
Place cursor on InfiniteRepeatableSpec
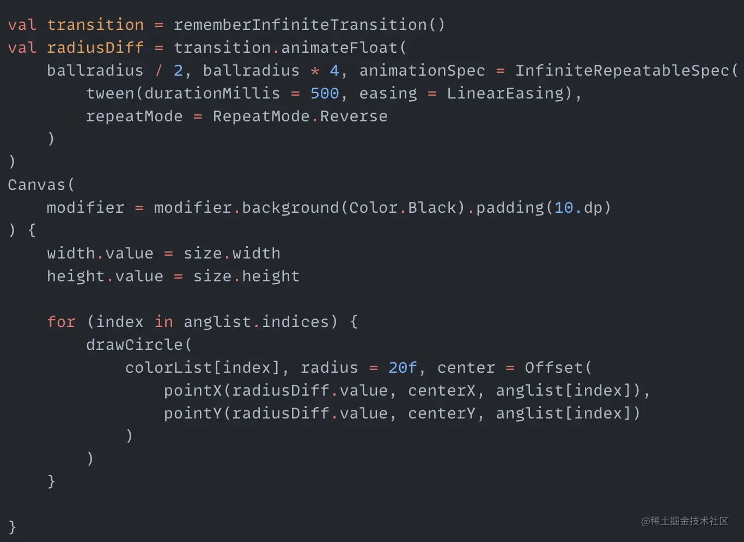click(622, 71)
